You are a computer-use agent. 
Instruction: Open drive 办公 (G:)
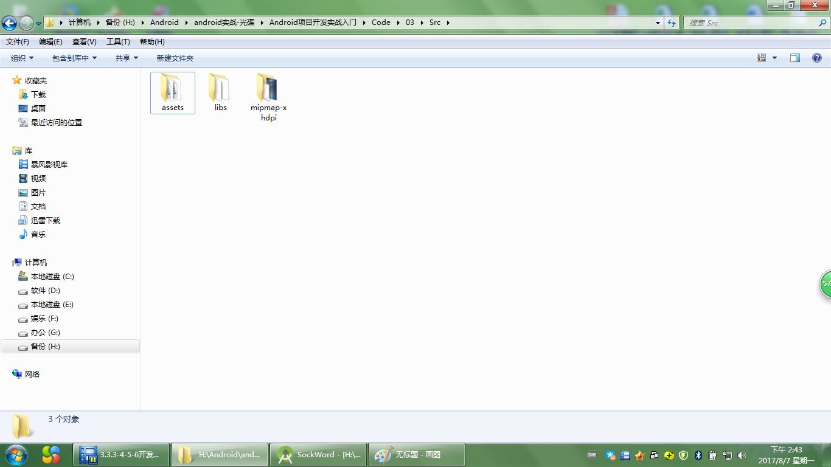click(46, 333)
